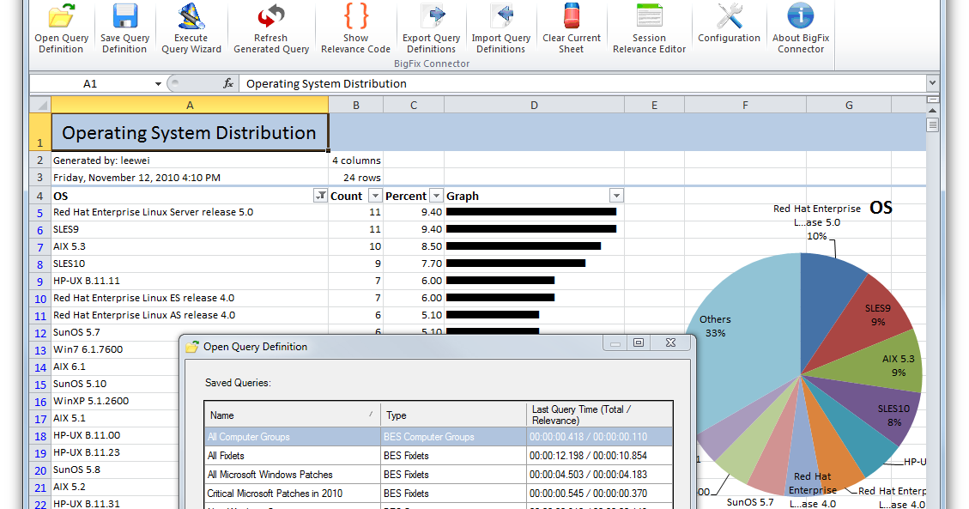Click vertical scrollbar up arrow

(x=933, y=111)
